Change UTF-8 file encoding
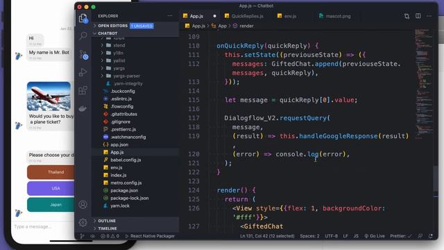444x250 pixels. pyautogui.click(x=332, y=236)
